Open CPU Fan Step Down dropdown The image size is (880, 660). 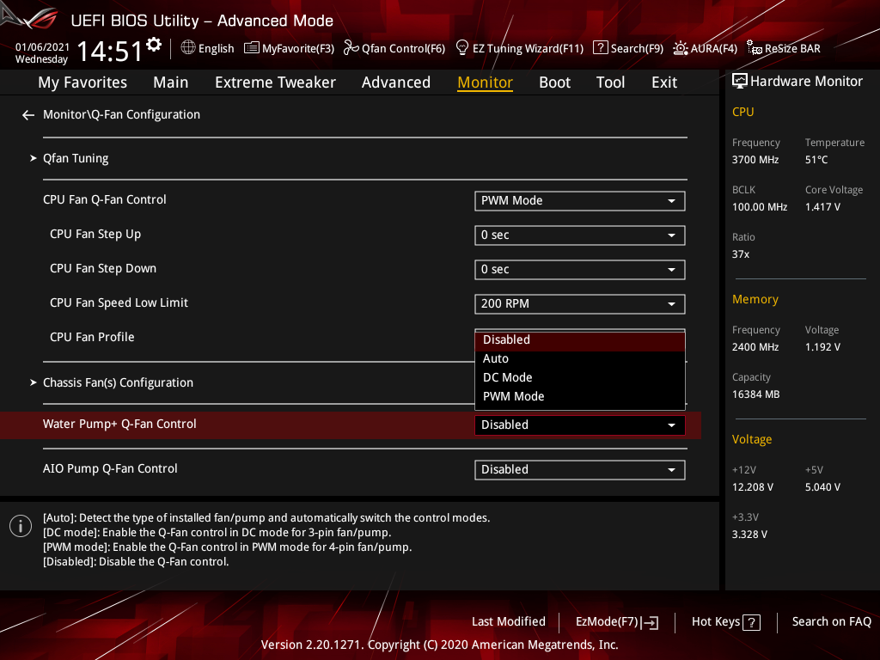580,269
